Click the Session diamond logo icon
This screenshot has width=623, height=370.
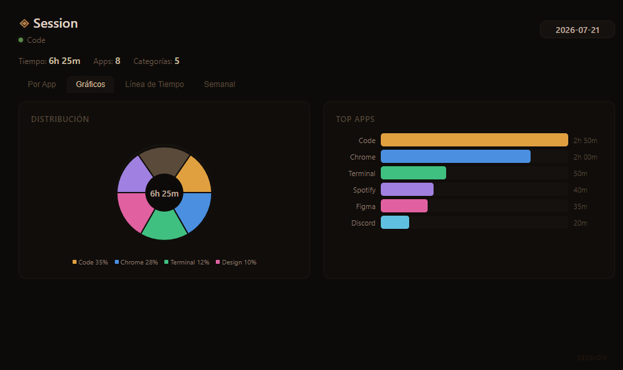pos(24,24)
